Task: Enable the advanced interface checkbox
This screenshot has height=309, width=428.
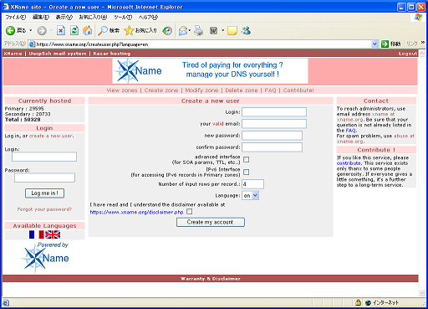Action: (246, 159)
